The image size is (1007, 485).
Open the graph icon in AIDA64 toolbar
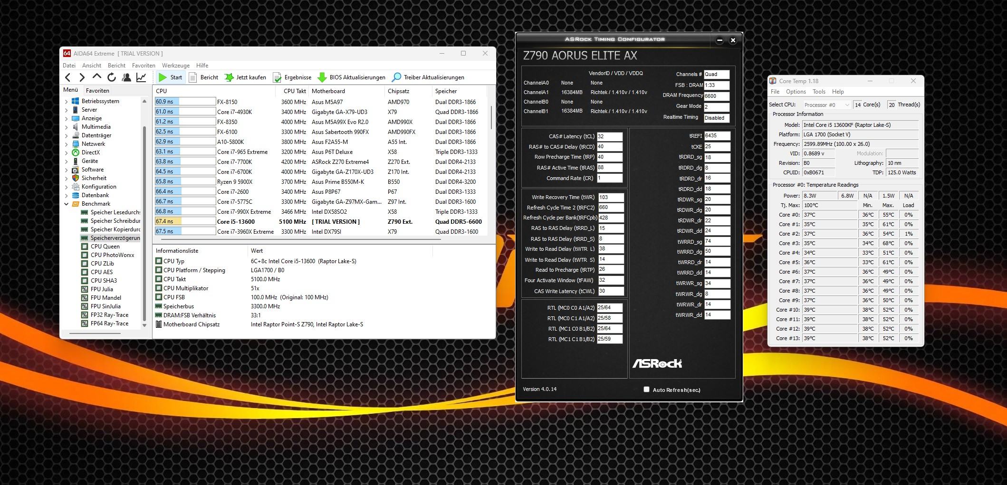[141, 77]
